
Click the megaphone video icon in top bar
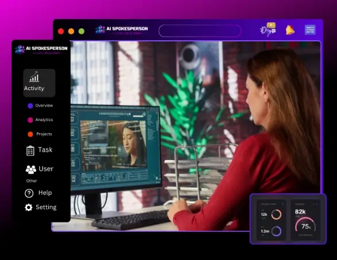point(268,29)
